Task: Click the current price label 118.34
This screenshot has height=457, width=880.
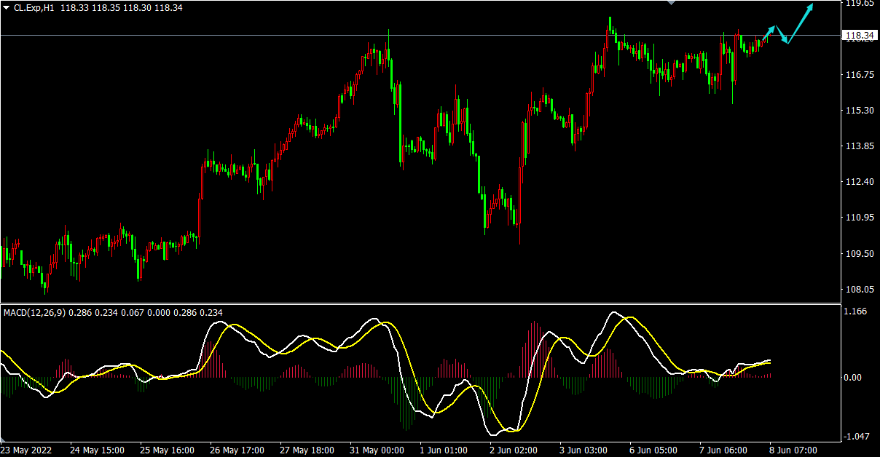Action: click(x=860, y=35)
